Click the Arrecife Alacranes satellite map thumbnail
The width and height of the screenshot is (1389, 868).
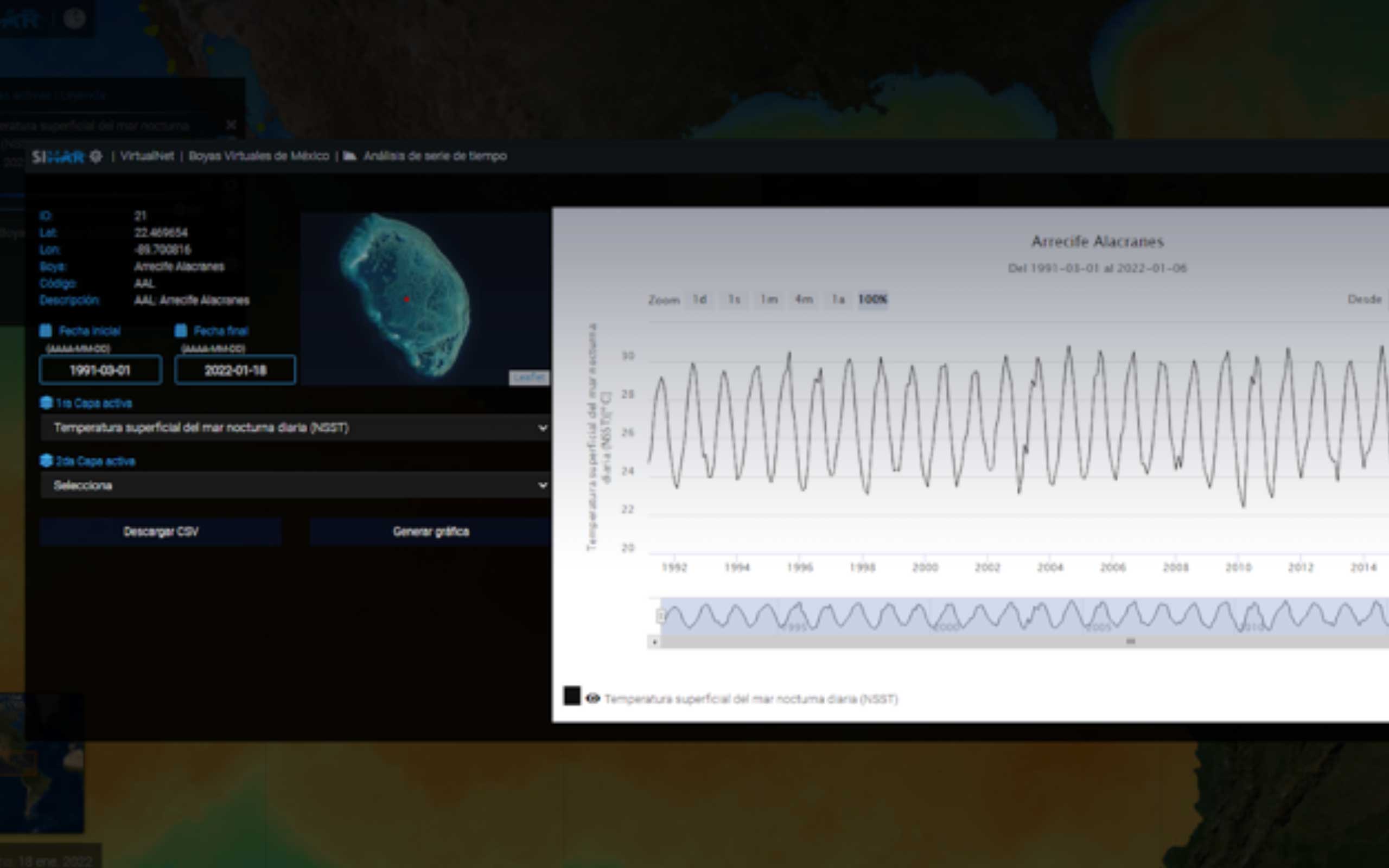(425, 298)
